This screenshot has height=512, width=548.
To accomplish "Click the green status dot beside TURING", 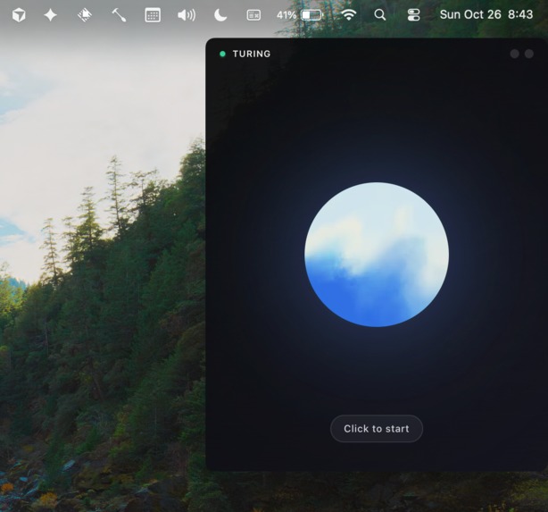I will 222,54.
